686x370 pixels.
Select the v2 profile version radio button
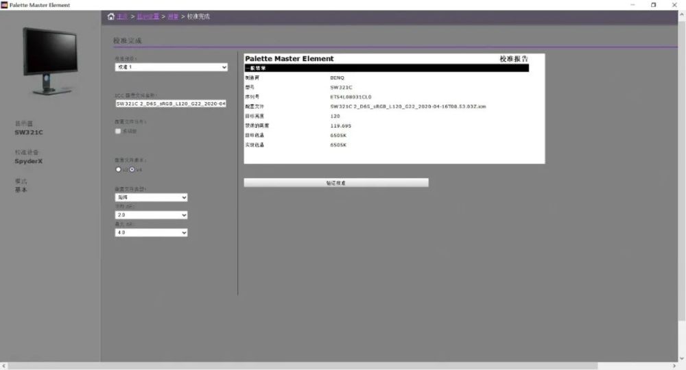point(118,169)
